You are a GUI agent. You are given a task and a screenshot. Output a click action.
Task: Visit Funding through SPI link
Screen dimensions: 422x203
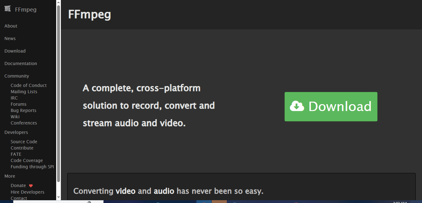click(x=32, y=167)
